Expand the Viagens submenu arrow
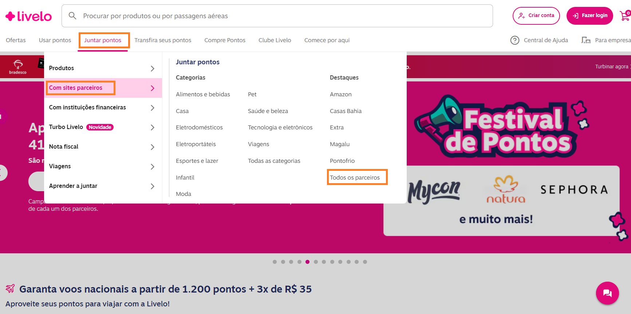This screenshot has width=631, height=314. 153,166
